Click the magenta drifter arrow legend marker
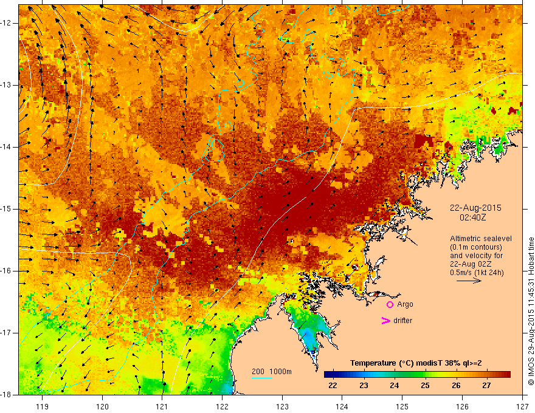 [385, 321]
